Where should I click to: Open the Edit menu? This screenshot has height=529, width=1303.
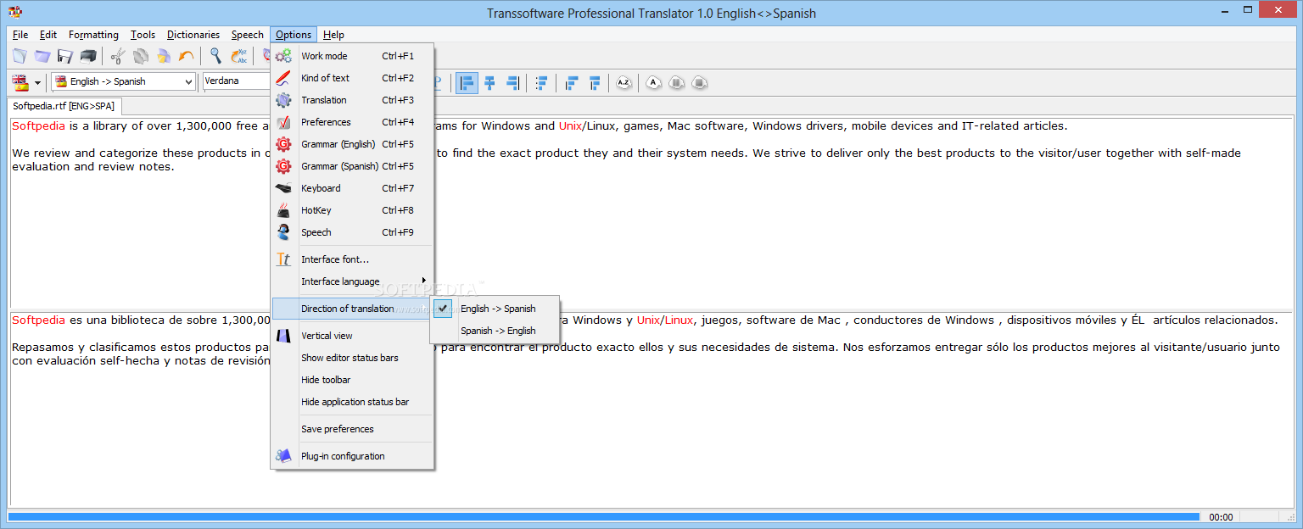(48, 35)
